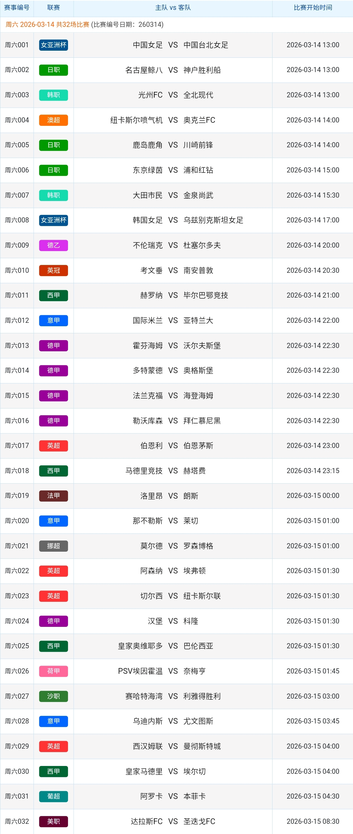The image size is (353, 834).
Task: Click the 德乙 league tag
Action: (x=53, y=245)
